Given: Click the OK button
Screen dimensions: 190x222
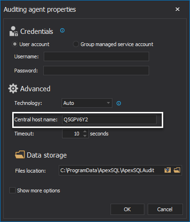Looking at the screenshot, I should click(x=127, y=209).
